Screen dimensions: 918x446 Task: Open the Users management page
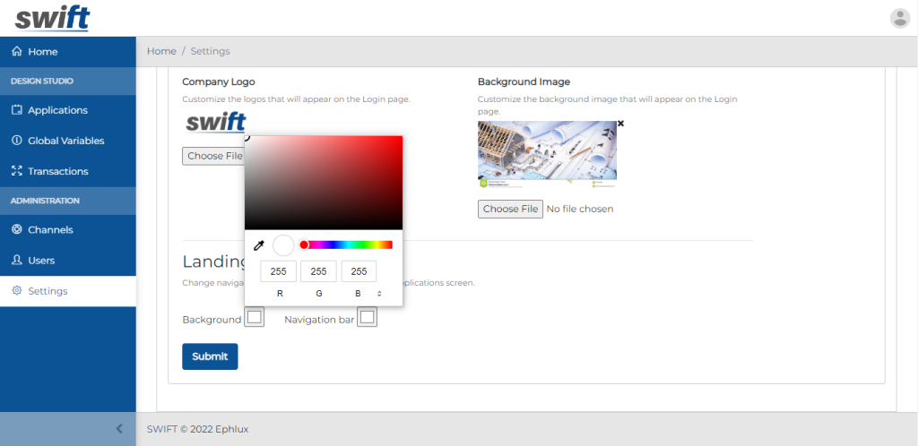(41, 261)
